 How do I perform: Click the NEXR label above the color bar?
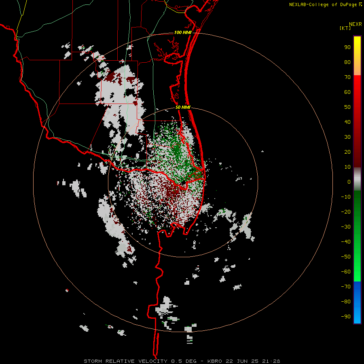pyautogui.click(x=356, y=24)
